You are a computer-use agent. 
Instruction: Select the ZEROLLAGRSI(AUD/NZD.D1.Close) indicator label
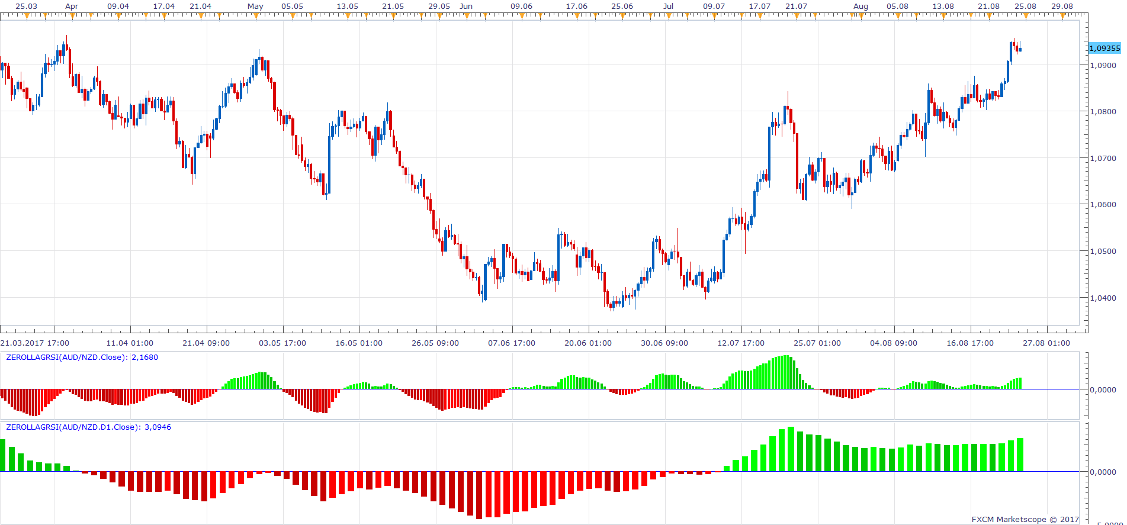[x=88, y=427]
